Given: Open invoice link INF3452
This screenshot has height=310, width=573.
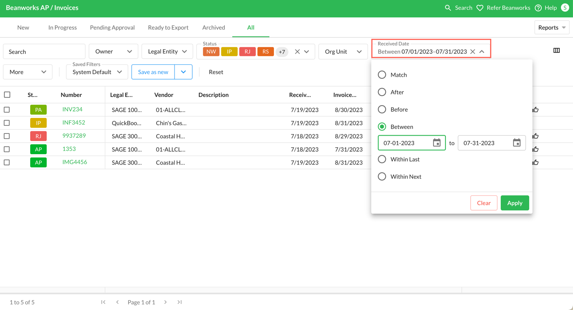Looking at the screenshot, I should [x=73, y=122].
